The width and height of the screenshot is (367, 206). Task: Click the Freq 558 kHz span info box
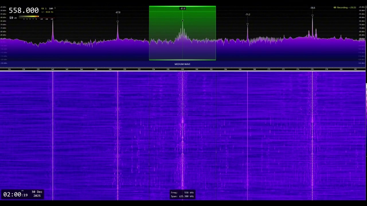[x=182, y=195]
